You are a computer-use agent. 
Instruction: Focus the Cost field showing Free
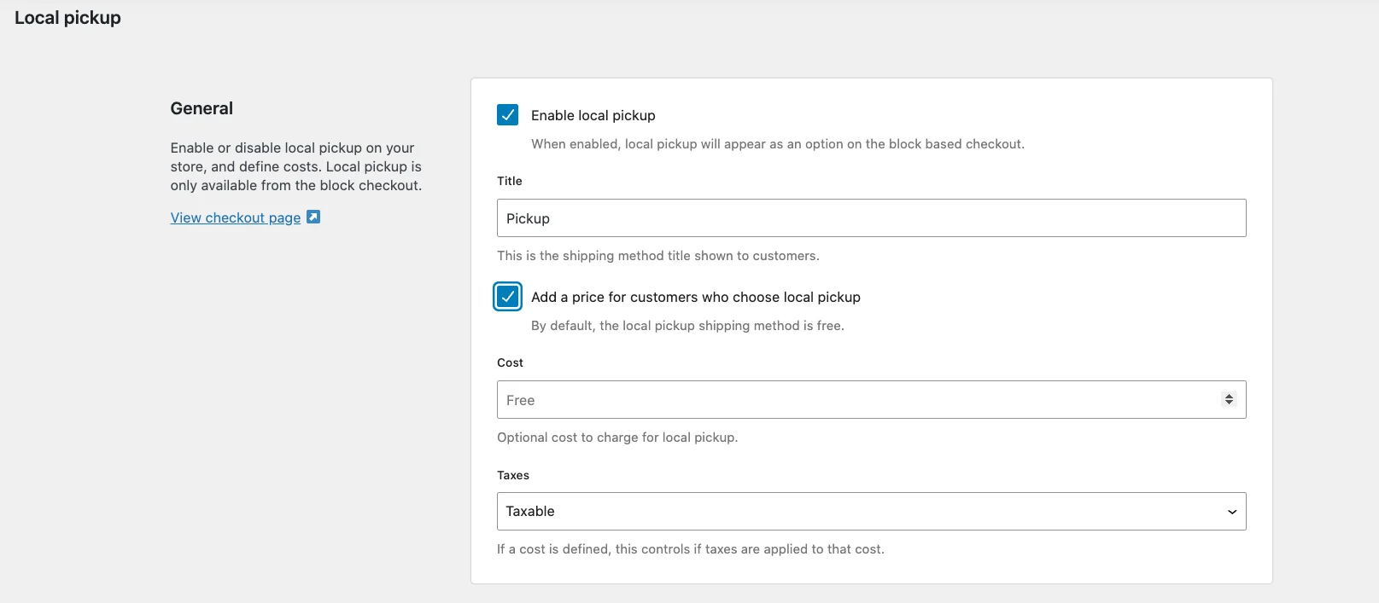click(871, 400)
